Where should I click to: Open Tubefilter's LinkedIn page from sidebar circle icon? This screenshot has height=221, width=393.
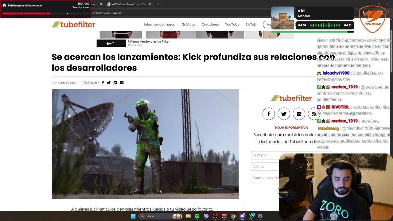coord(299,114)
